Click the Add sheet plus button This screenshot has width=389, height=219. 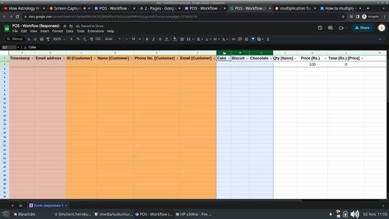tap(12, 206)
